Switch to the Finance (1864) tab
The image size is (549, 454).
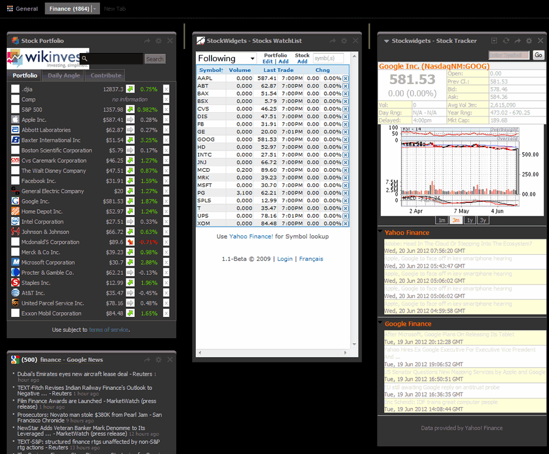(69, 9)
